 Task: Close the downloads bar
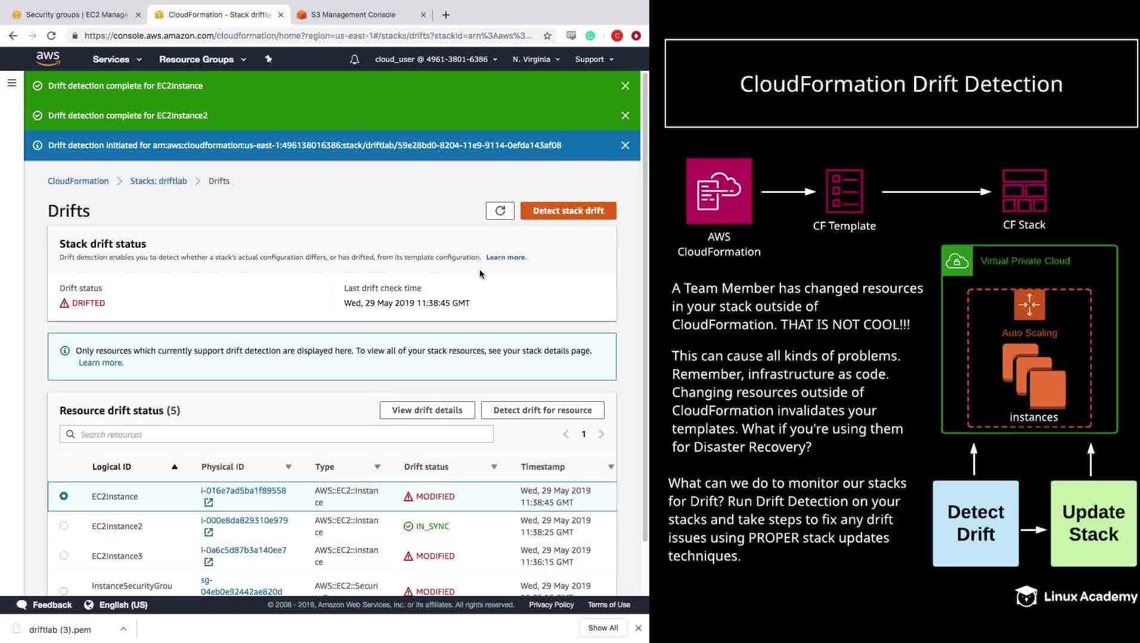point(638,628)
